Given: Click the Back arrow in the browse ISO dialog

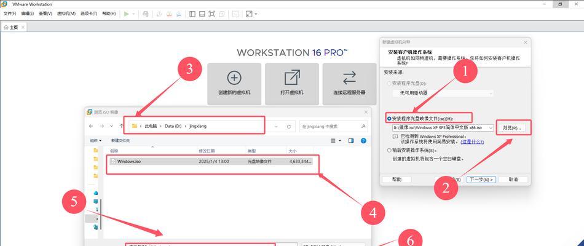Looking at the screenshot, I should [91, 126].
